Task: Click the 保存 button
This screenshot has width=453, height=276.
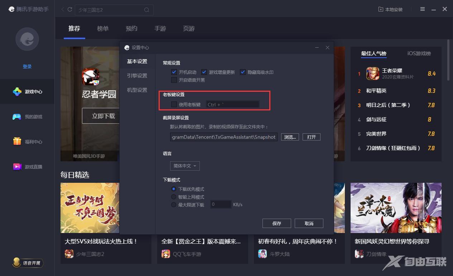Action: (277, 223)
